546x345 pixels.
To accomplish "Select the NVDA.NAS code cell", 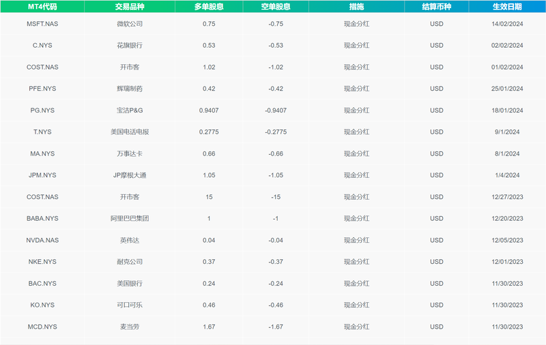I will [42, 240].
